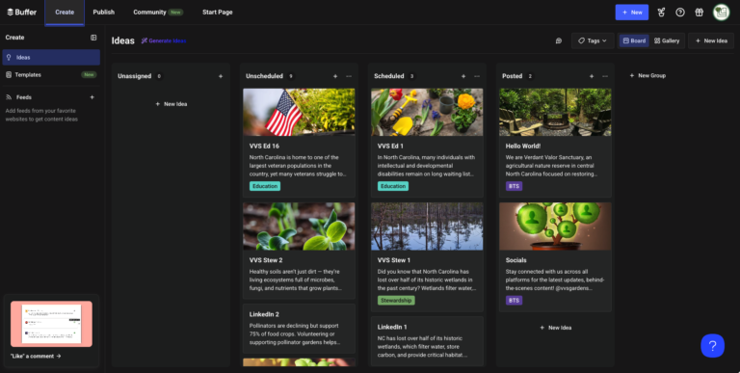This screenshot has width=740, height=373.
Task: Switch to the Create tab
Action: (x=65, y=13)
